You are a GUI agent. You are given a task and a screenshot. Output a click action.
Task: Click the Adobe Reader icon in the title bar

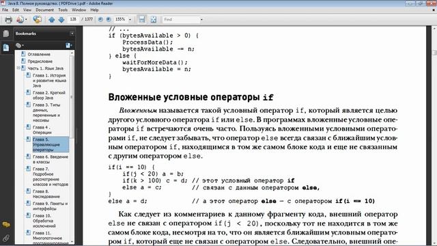(x=3, y=3)
